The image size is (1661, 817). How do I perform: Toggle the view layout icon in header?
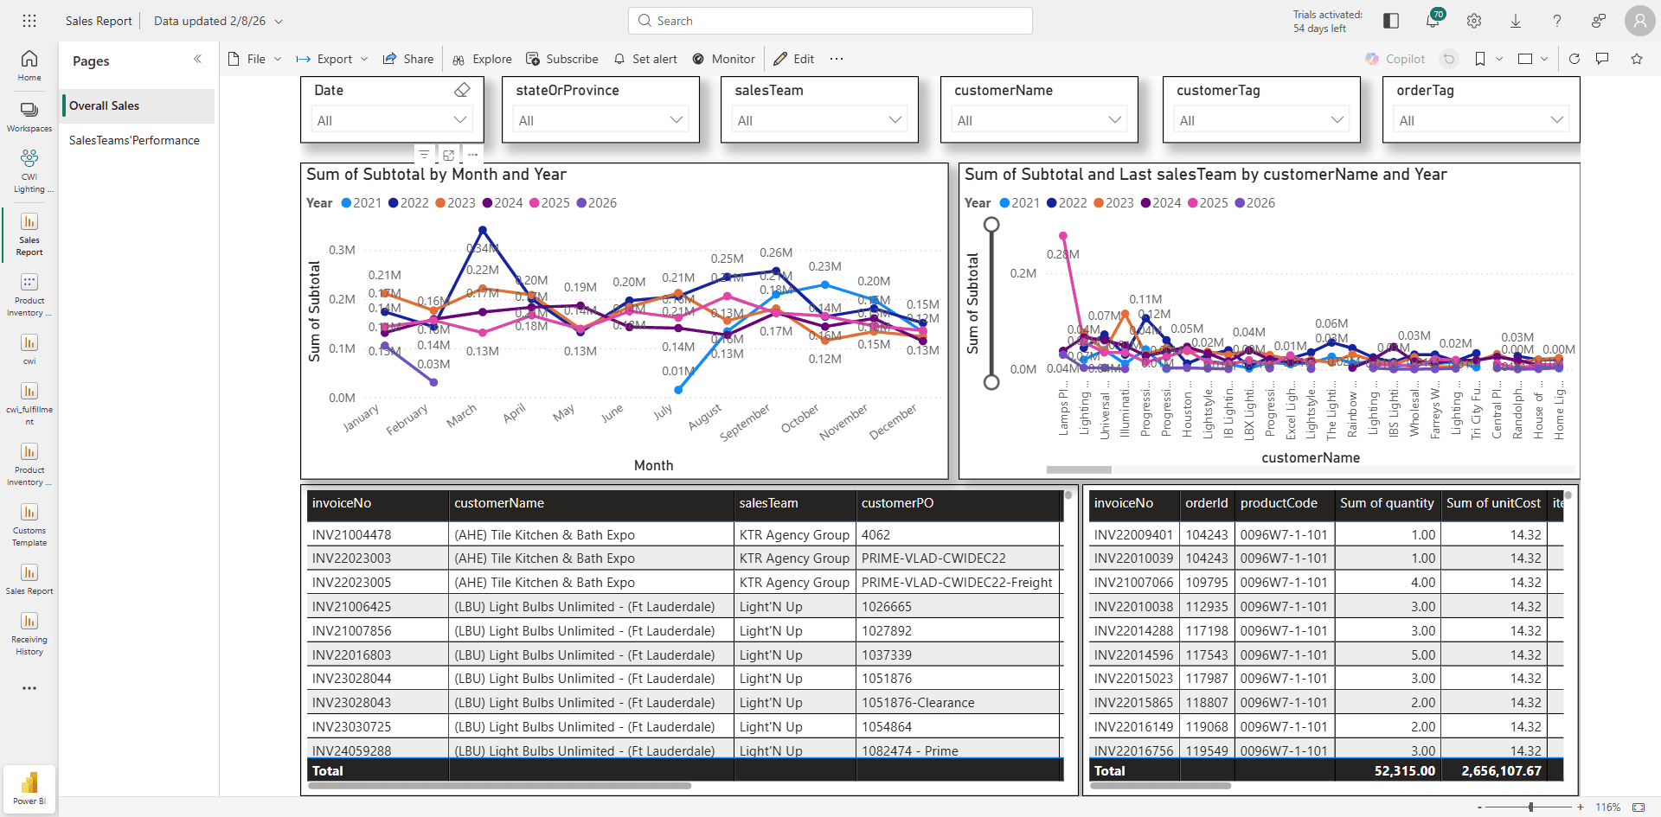click(1391, 21)
